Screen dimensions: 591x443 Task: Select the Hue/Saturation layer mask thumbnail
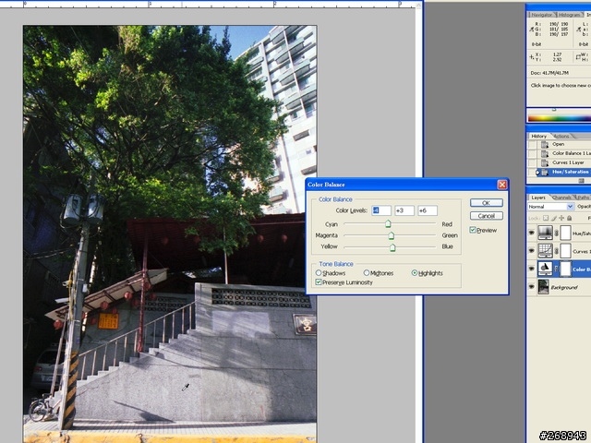pyautogui.click(x=566, y=233)
